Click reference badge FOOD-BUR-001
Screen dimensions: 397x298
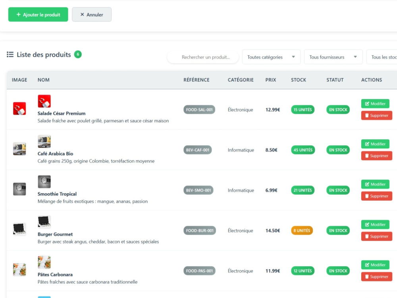click(200, 230)
